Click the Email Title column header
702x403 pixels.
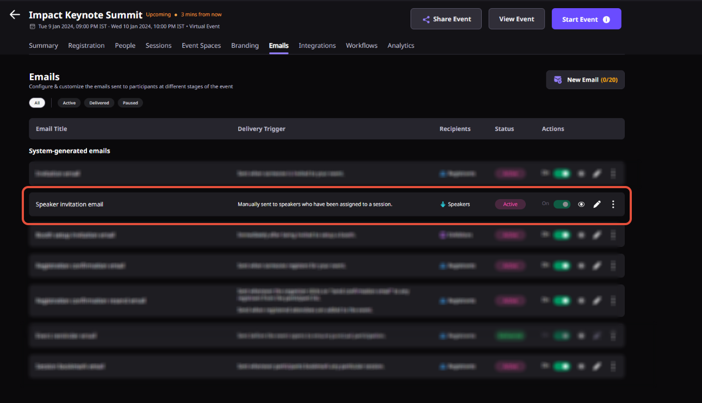(x=52, y=129)
